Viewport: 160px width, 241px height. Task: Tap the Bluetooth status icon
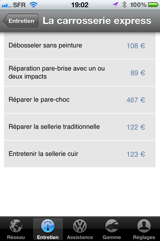click(x=124, y=5)
